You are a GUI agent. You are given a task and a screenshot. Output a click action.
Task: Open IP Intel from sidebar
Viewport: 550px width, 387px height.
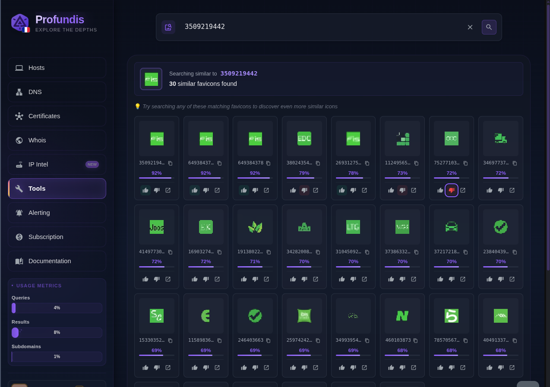click(57, 164)
